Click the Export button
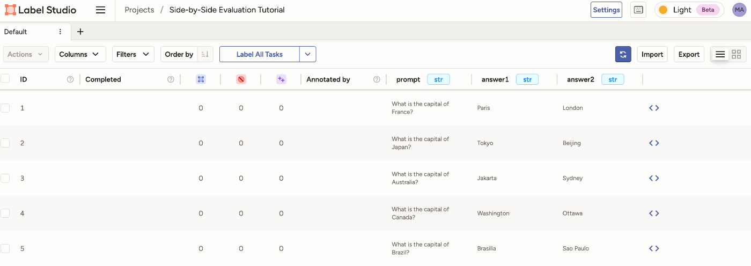 click(x=689, y=54)
